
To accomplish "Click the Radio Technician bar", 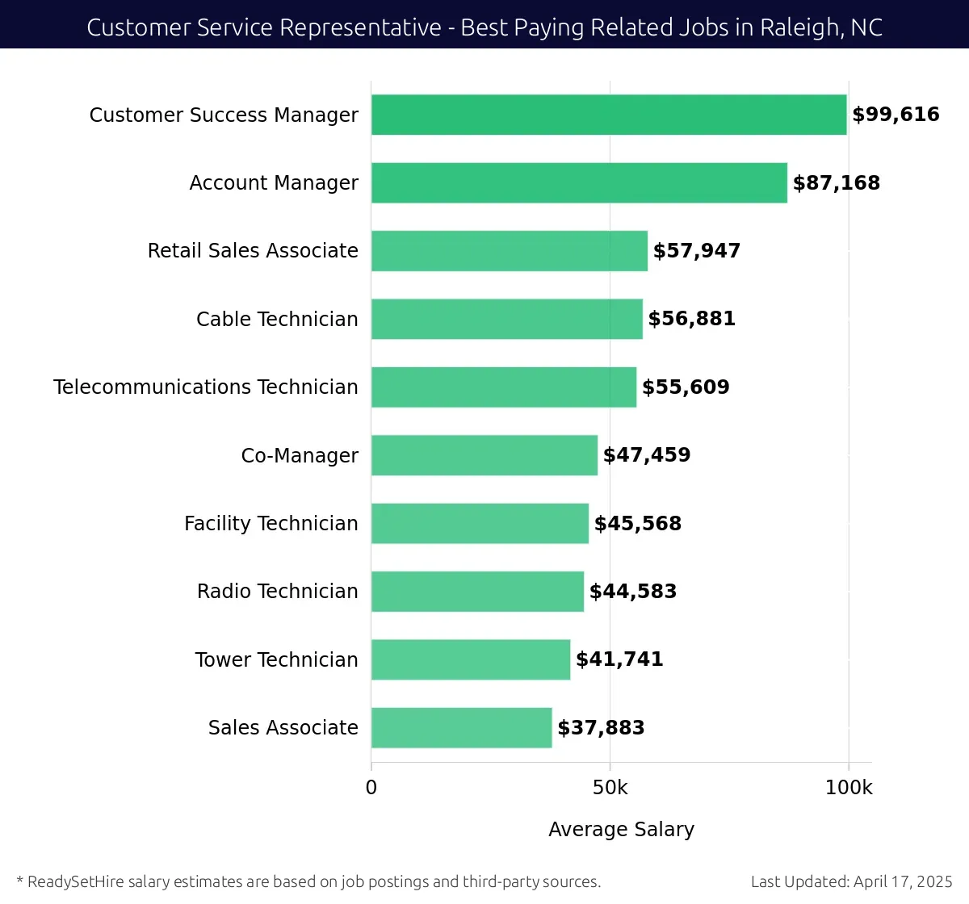I will [x=477, y=592].
